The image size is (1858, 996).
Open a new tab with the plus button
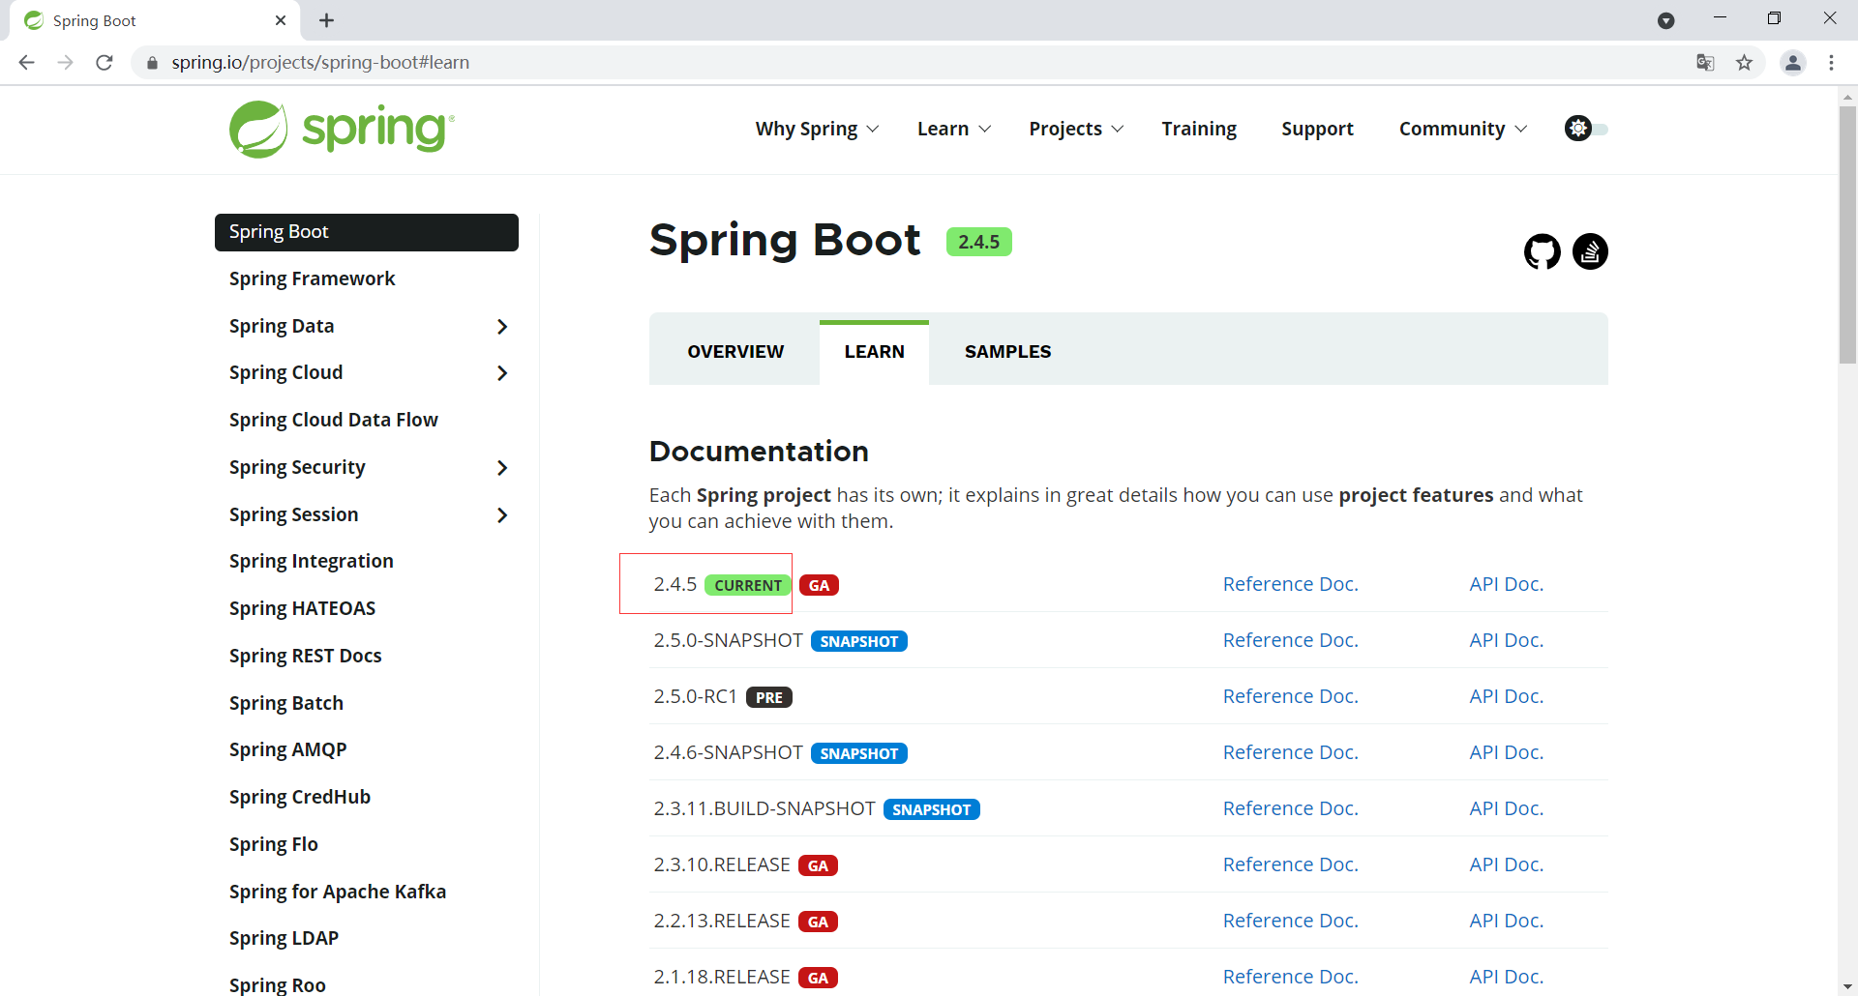327,20
